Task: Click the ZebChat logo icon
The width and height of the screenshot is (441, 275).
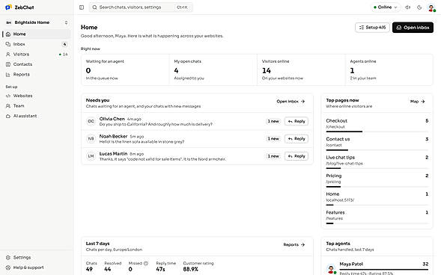Action: tap(9, 7)
